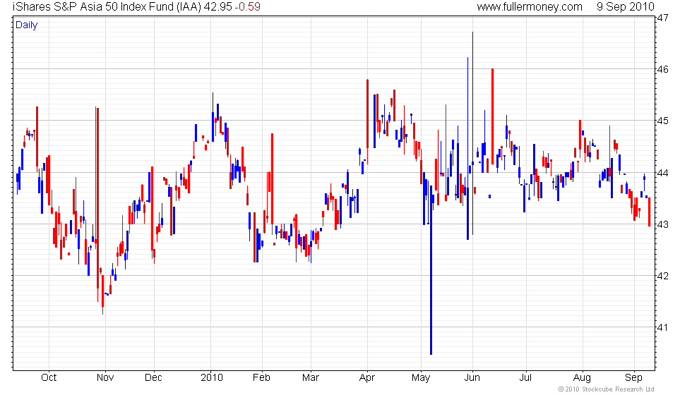Click the 'Feb' month axis label
Screen dimensions: 692x395
point(261,378)
